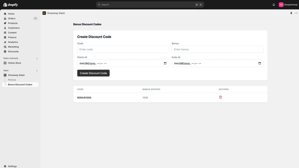
Task: Focus the Bonus input field
Action: click(218, 49)
